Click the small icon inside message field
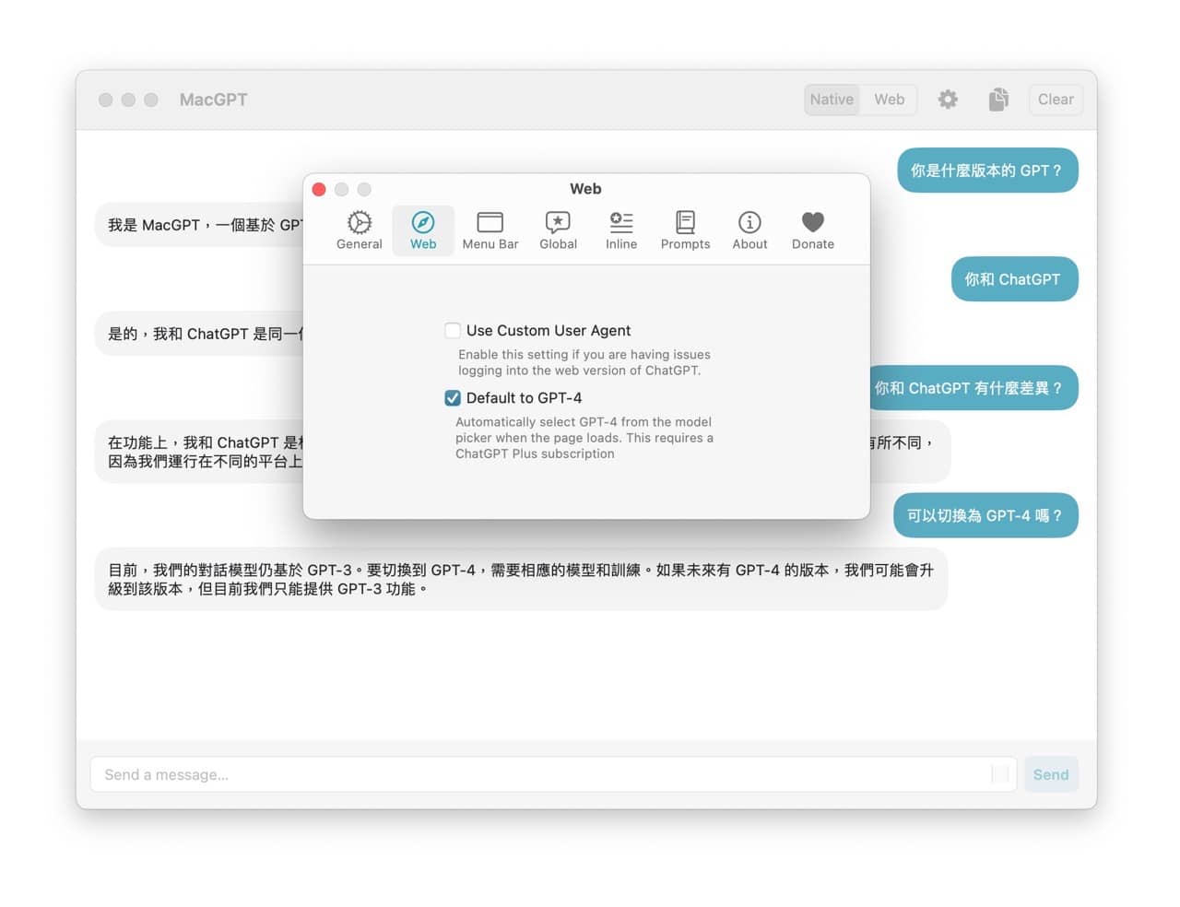 [x=999, y=774]
